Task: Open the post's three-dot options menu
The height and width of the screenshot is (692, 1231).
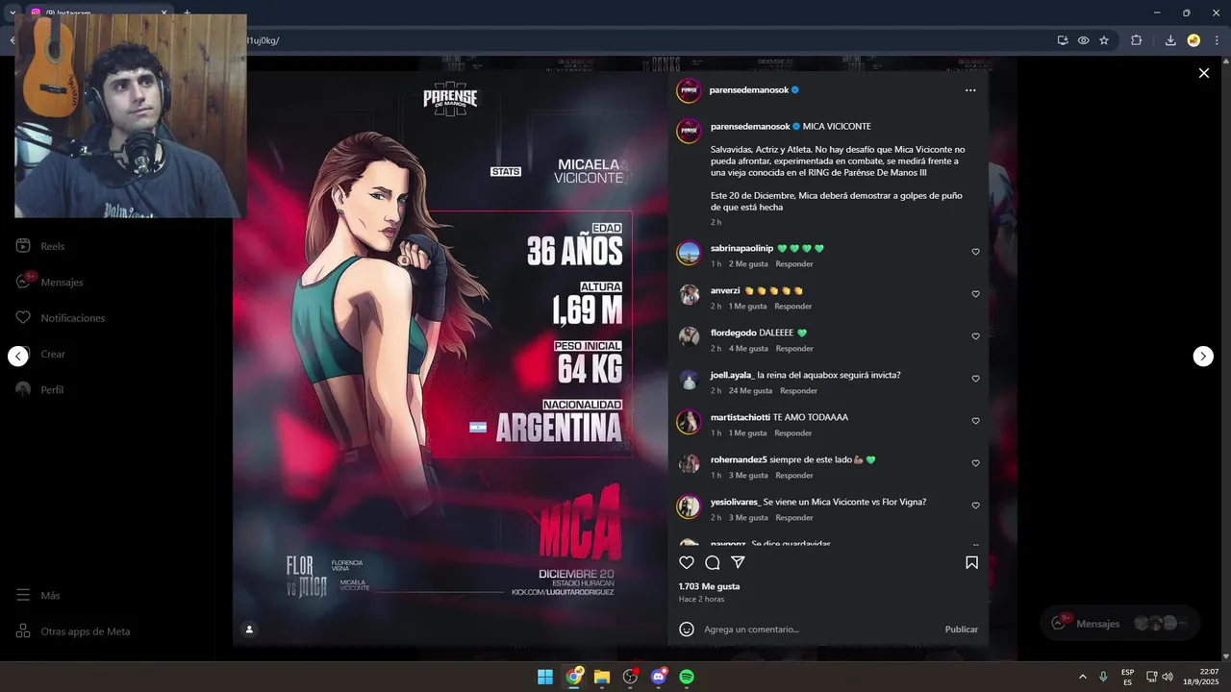Action: 970,90
